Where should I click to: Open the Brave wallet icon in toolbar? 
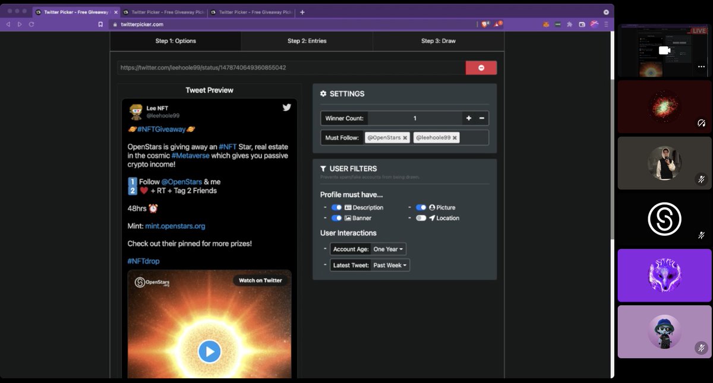(582, 24)
